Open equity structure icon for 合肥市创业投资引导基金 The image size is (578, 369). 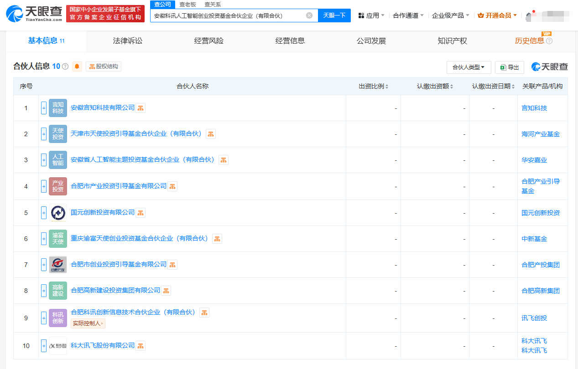(x=172, y=265)
